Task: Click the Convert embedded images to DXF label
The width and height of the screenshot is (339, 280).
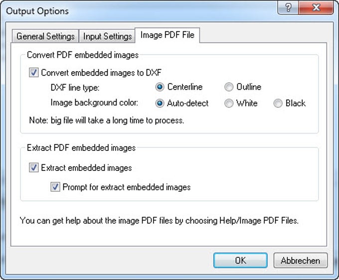Action: 101,73
